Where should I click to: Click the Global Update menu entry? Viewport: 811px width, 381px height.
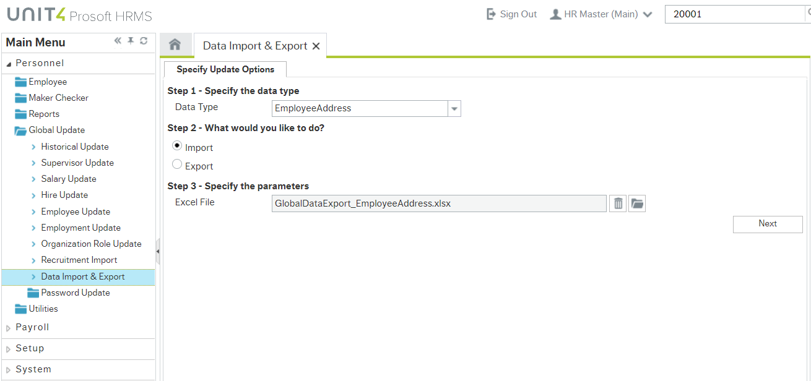(x=57, y=130)
